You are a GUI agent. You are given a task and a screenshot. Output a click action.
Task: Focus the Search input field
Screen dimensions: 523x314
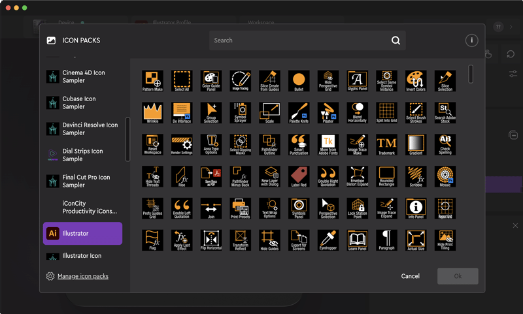point(307,40)
